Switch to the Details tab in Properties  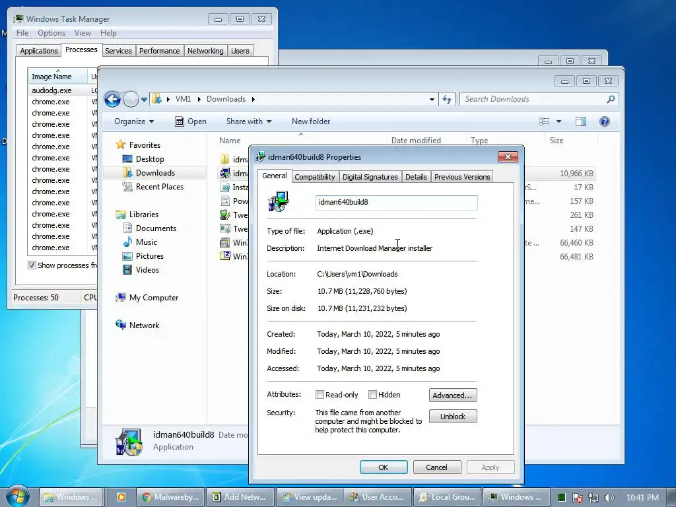[x=416, y=177]
